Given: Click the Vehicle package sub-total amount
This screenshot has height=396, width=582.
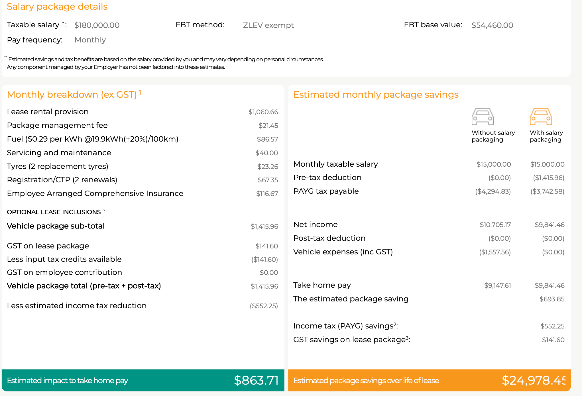Looking at the screenshot, I should point(264,226).
